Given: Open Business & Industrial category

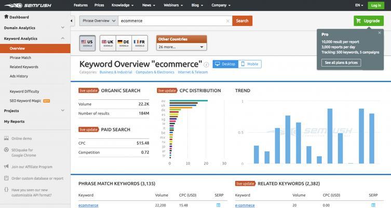Looking at the screenshot, I should [x=116, y=72].
